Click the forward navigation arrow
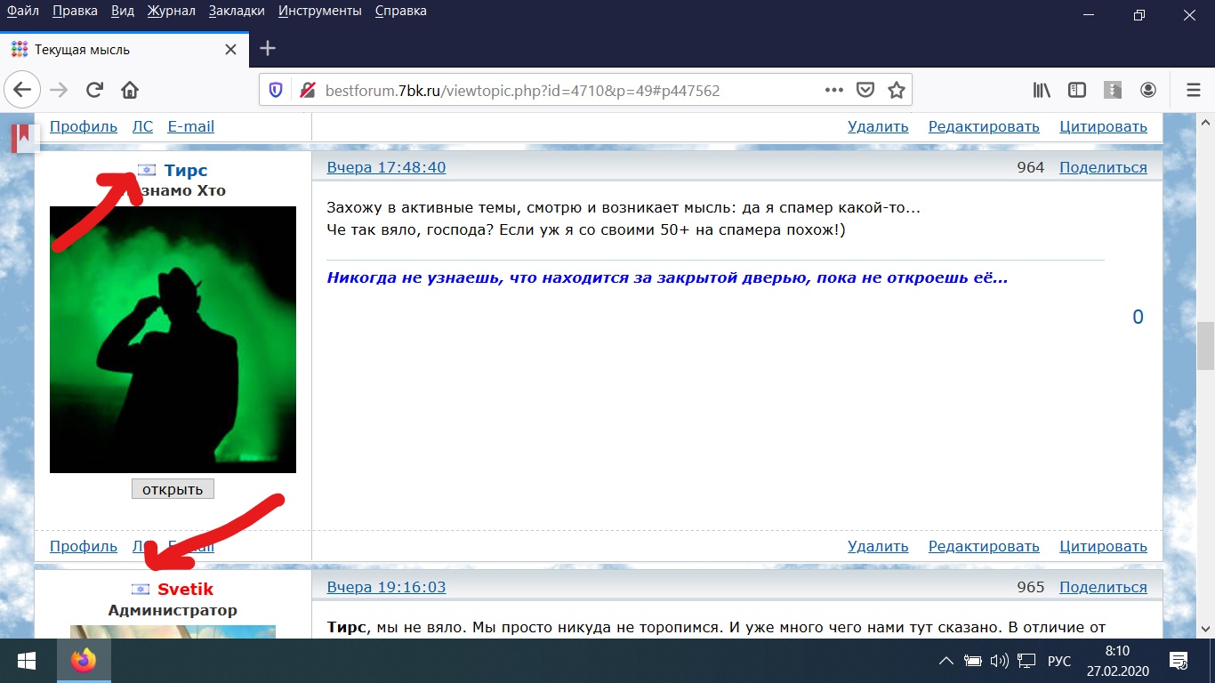This screenshot has width=1215, height=683. point(59,90)
